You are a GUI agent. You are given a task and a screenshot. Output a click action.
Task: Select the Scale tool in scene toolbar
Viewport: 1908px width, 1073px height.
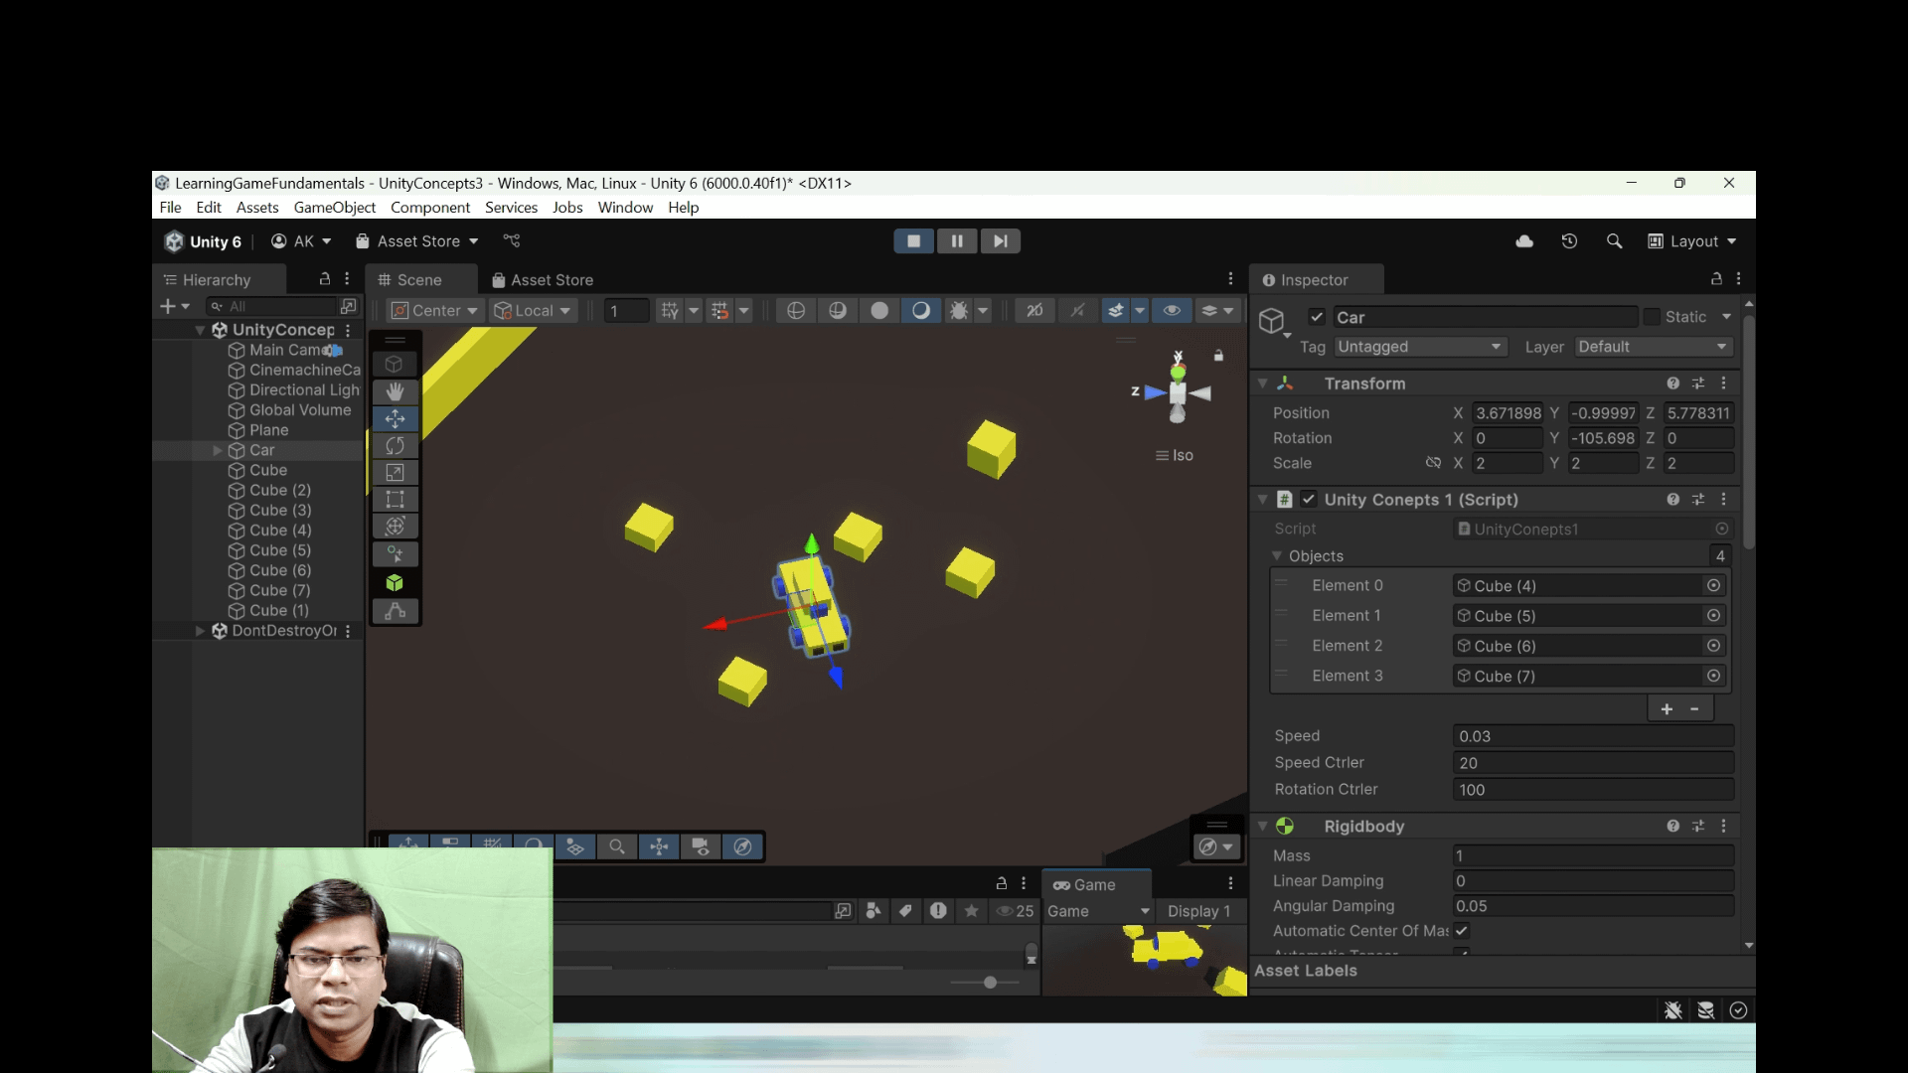point(395,473)
